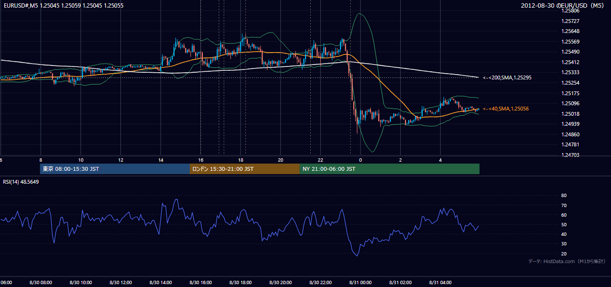The height and width of the screenshot is (287, 611).
Task: Click price axis value 1.25412
Action: click(x=570, y=62)
